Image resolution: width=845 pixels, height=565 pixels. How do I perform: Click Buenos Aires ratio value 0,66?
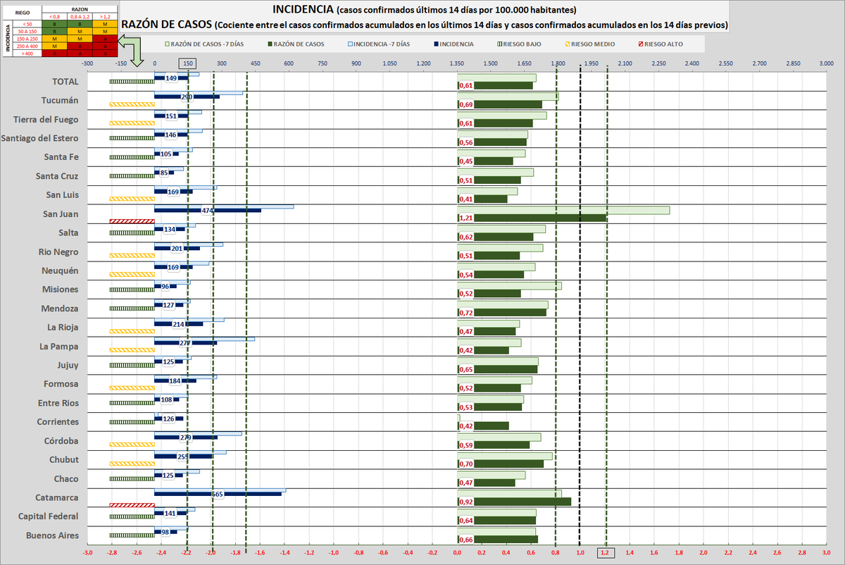pos(465,540)
